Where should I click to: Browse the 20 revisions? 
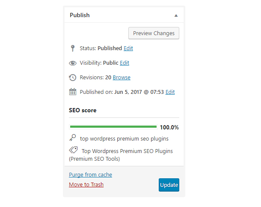(122, 78)
